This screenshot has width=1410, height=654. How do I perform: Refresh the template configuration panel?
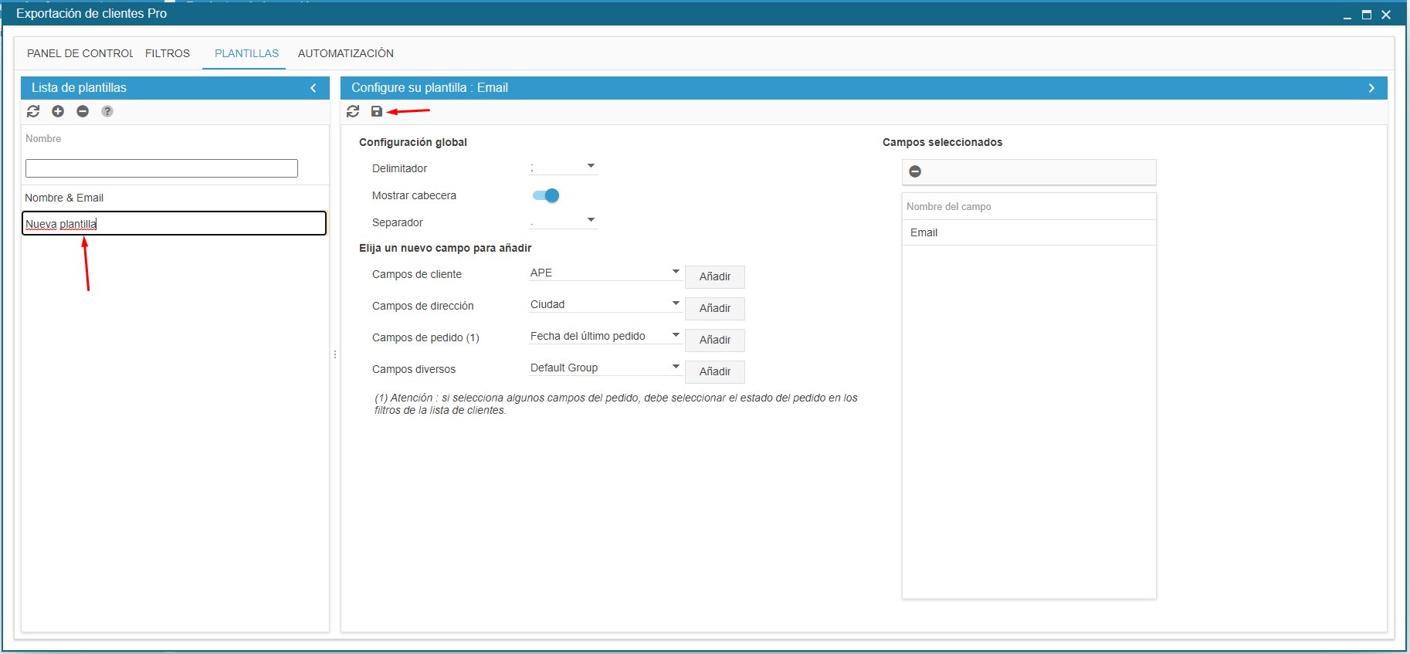[353, 111]
